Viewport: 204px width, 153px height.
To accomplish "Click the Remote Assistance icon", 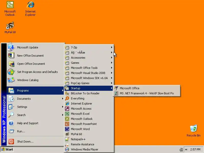I will pyautogui.click(x=67, y=144).
